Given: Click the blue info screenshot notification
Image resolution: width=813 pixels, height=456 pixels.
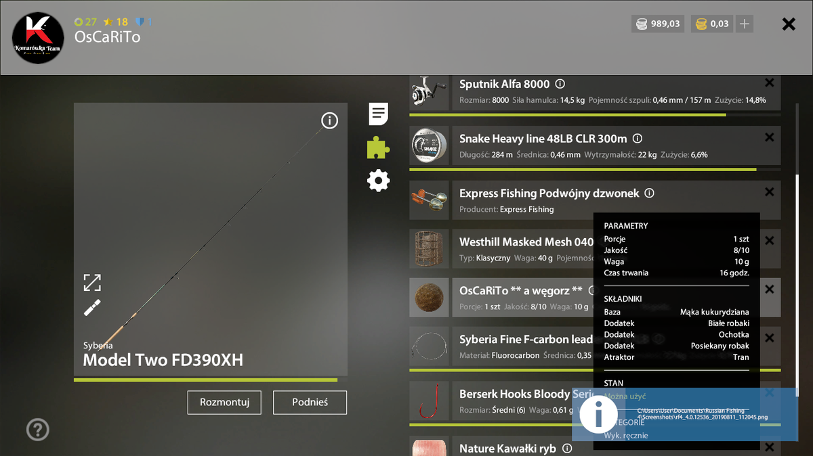Looking at the screenshot, I should coord(685,414).
